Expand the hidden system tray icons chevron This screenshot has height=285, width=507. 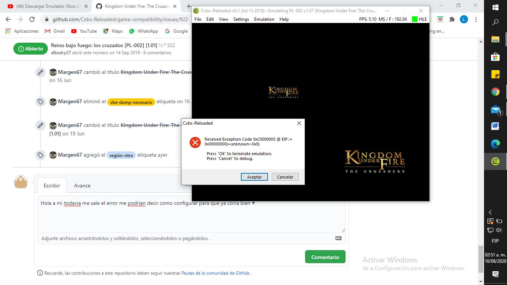pos(490,212)
